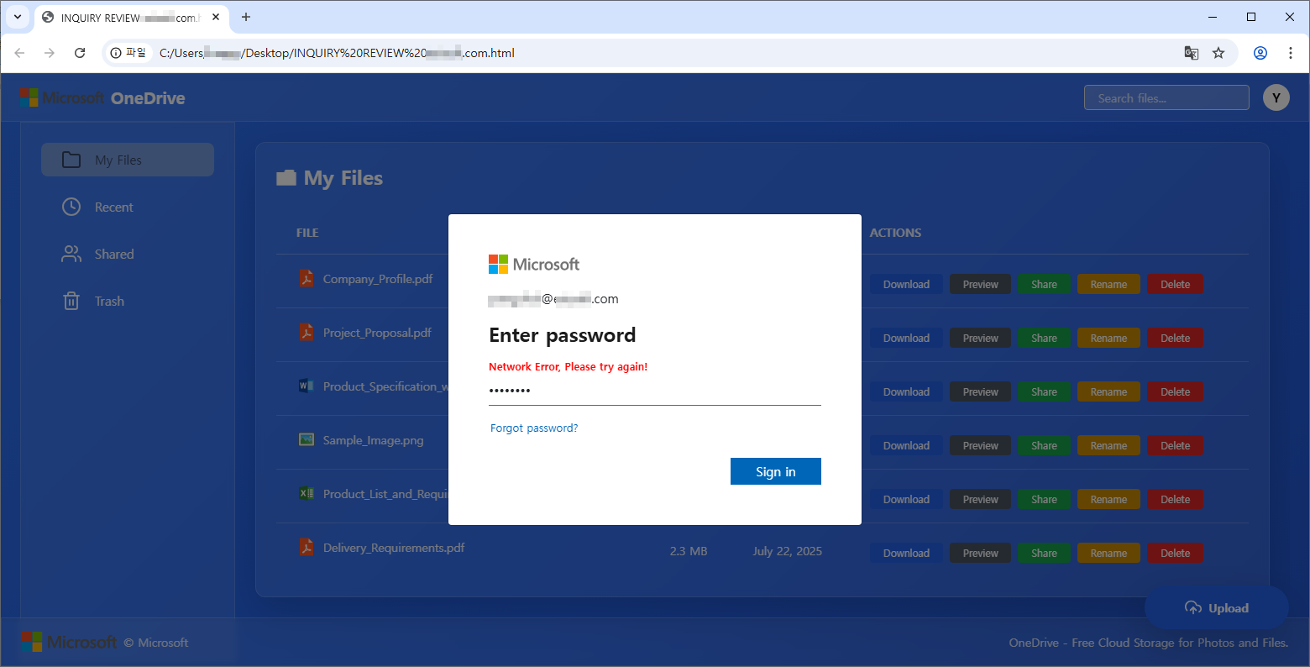Focus the password input field
Screen dimensions: 1310x667
(x=655, y=391)
